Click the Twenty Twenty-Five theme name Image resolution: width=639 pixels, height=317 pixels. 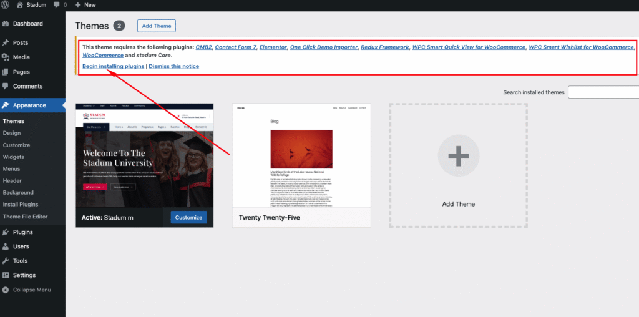click(270, 218)
